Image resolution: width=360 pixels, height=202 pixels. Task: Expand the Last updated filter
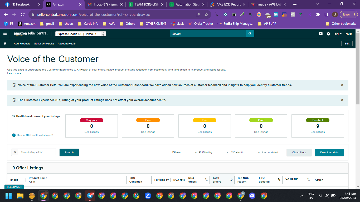(x=268, y=153)
